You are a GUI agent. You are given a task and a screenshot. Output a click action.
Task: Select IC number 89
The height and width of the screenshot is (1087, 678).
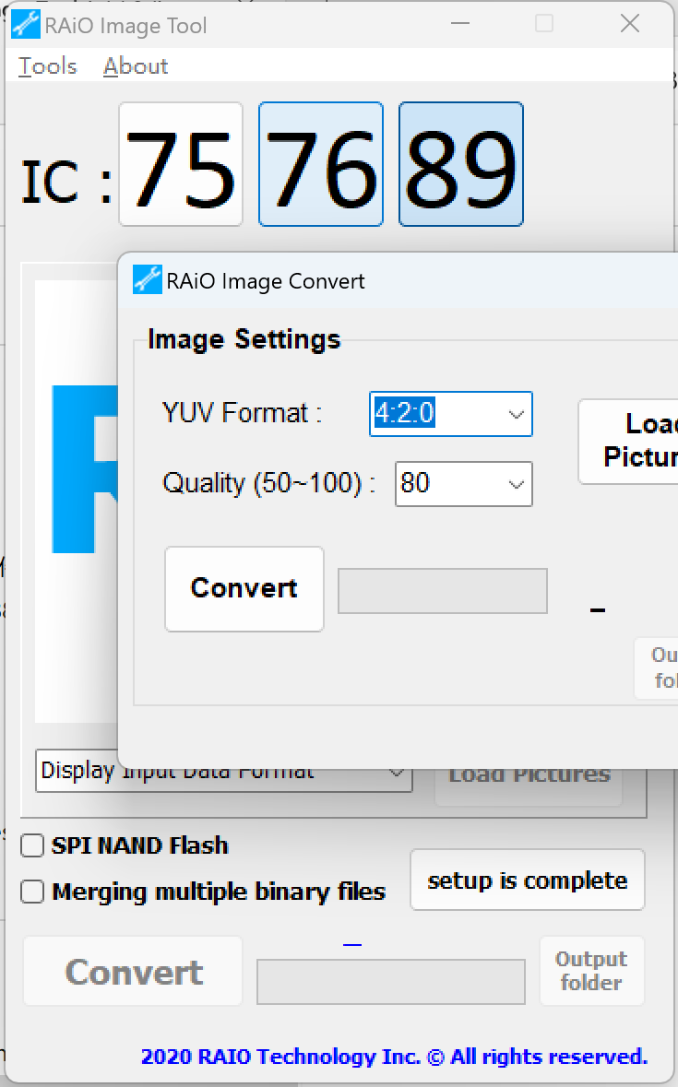click(x=460, y=164)
